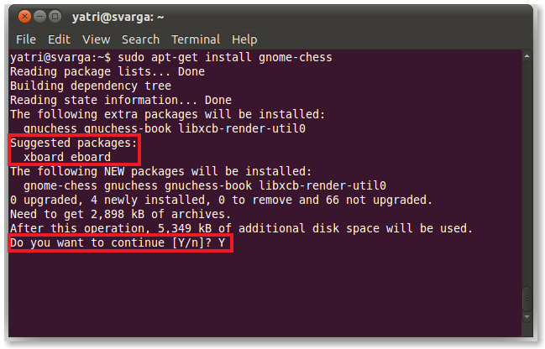Viewport: 545px width, 349px height.
Task: Open the Edit menu
Action: (59, 39)
